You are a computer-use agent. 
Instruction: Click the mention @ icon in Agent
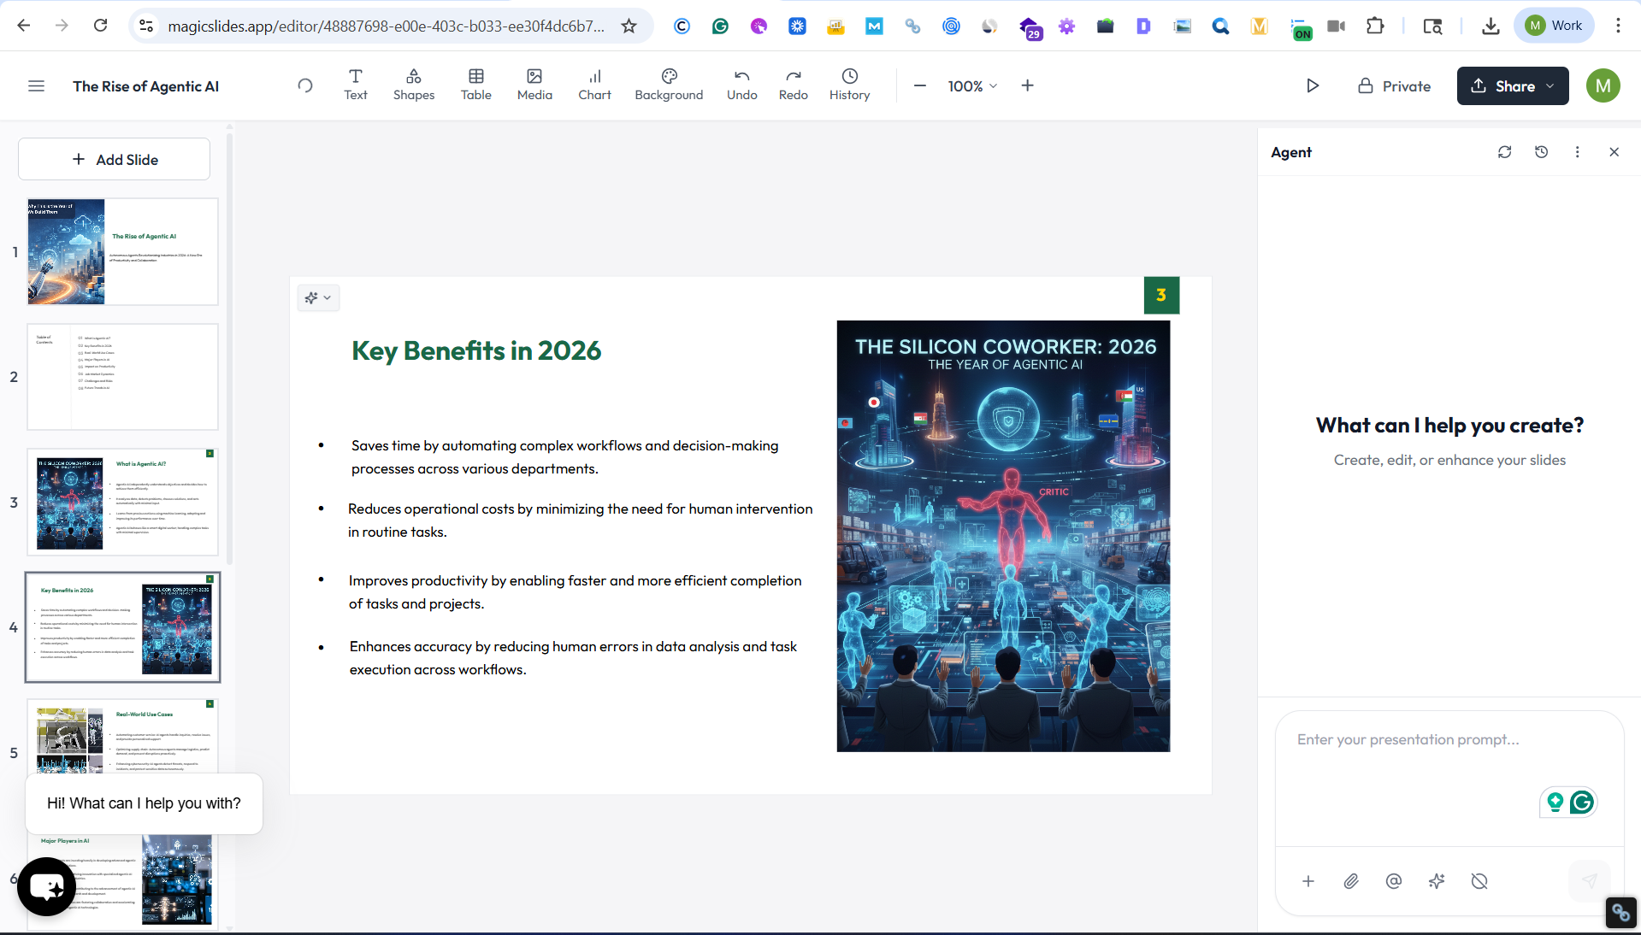coord(1394,881)
